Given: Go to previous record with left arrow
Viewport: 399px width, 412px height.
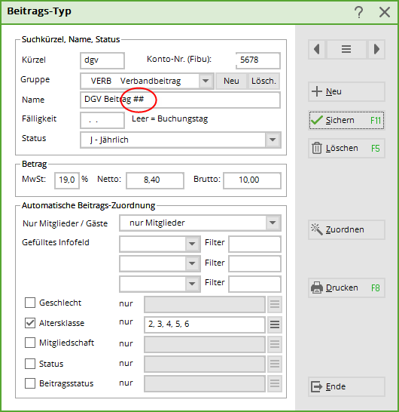Looking at the screenshot, I should (x=317, y=49).
